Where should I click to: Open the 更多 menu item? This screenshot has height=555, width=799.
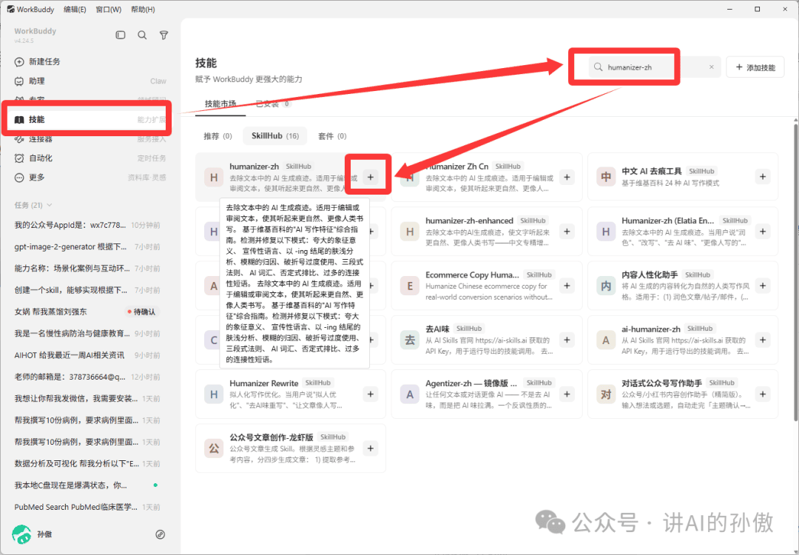click(91, 178)
